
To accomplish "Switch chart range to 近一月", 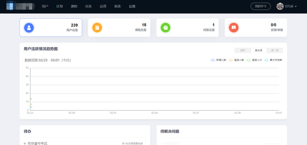I will click(x=275, y=51).
